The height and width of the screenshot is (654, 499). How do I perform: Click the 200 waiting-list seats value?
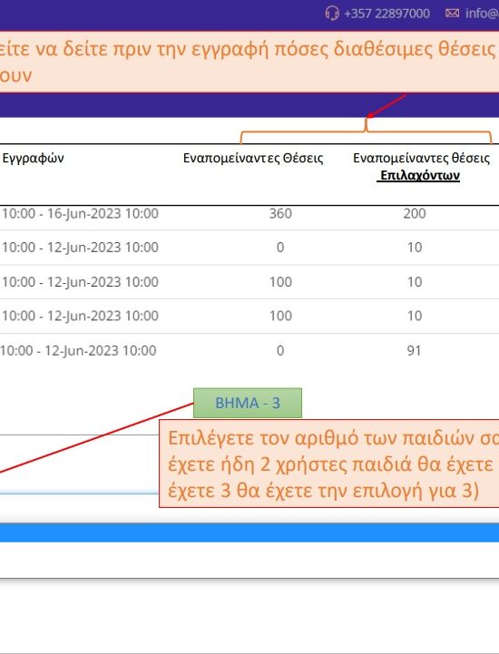(x=415, y=213)
